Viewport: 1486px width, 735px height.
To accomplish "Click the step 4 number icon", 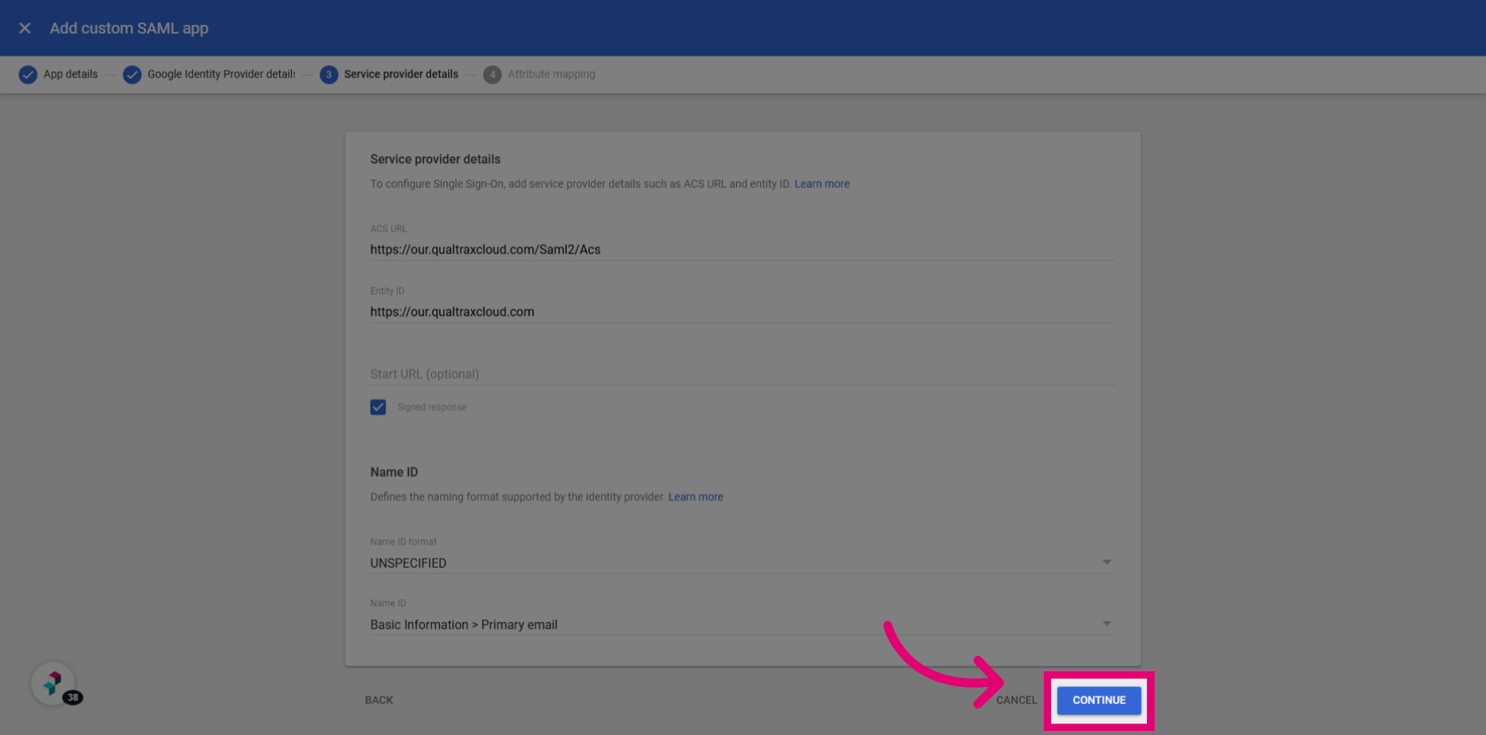I will [x=492, y=74].
